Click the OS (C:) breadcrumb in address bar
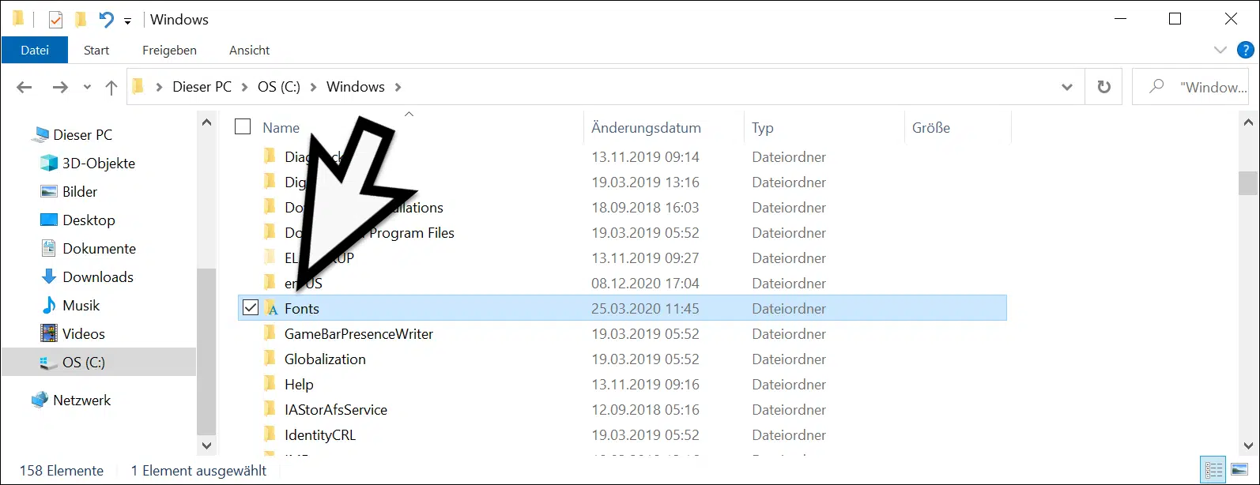Viewport: 1260px width, 485px height. click(278, 87)
